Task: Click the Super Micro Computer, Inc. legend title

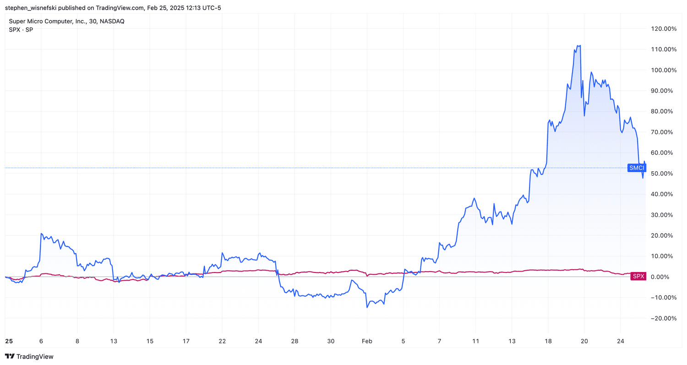Action: tap(66, 21)
